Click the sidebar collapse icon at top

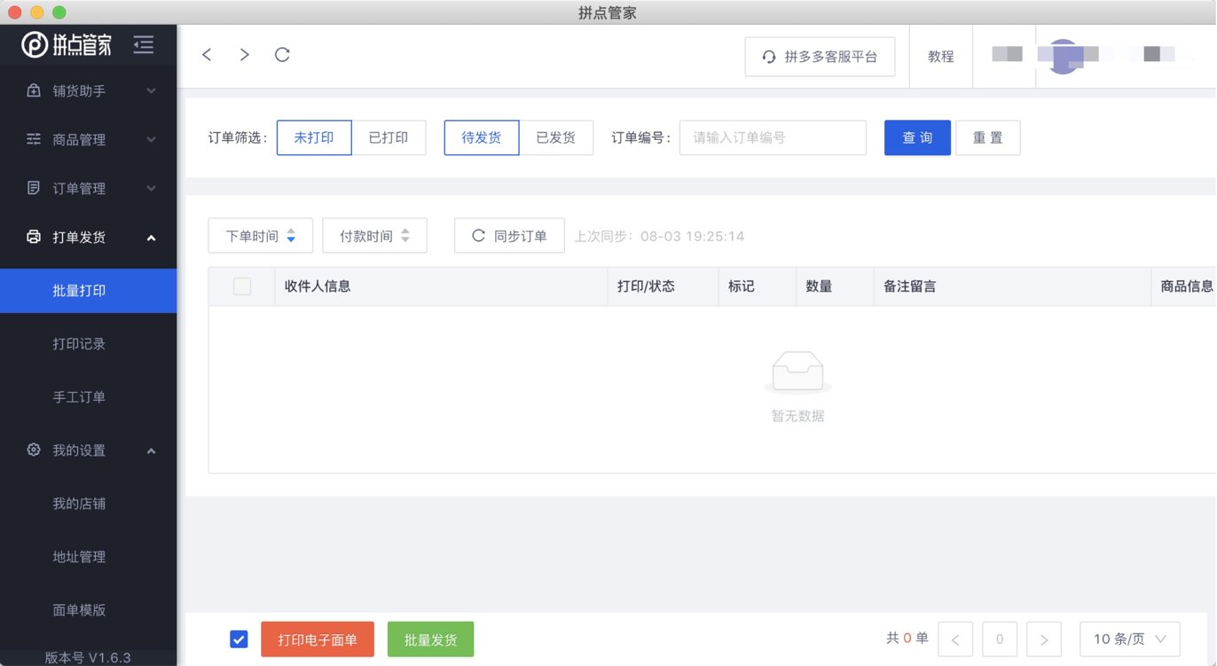pyautogui.click(x=144, y=44)
